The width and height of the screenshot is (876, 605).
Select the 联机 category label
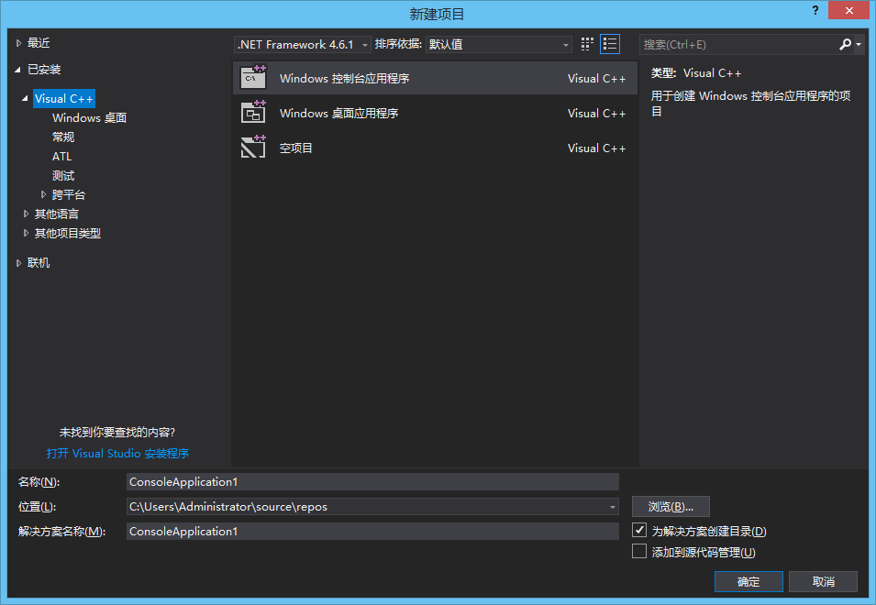point(39,263)
